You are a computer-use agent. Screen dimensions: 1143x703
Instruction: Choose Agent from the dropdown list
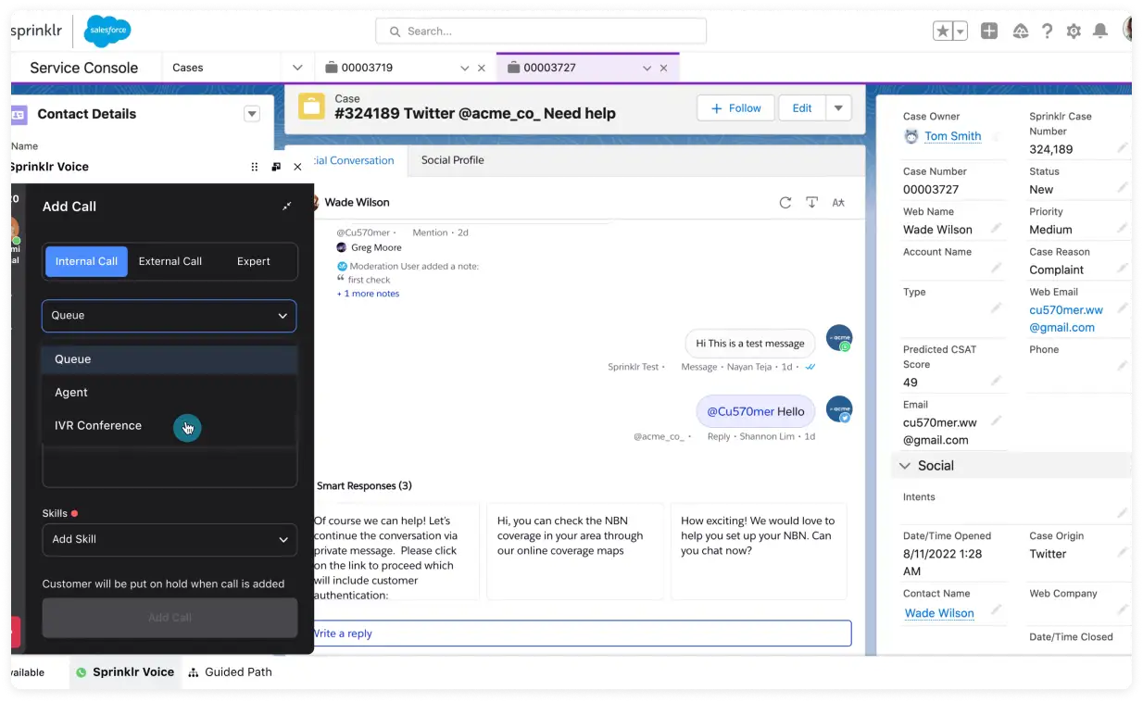tap(170, 393)
